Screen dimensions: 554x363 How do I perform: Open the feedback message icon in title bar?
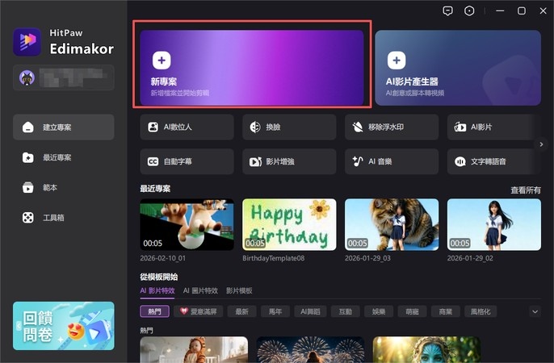point(447,11)
